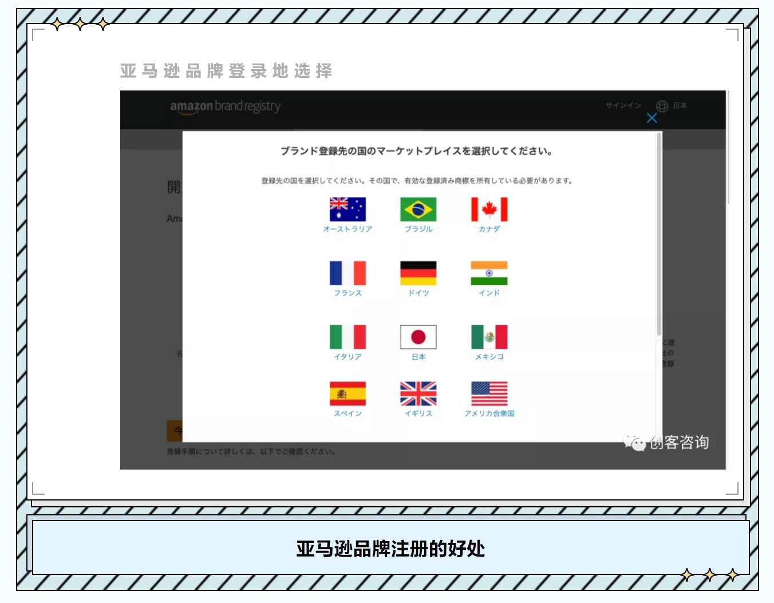Choose the India flag
The width and height of the screenshot is (774, 603).
click(x=489, y=273)
